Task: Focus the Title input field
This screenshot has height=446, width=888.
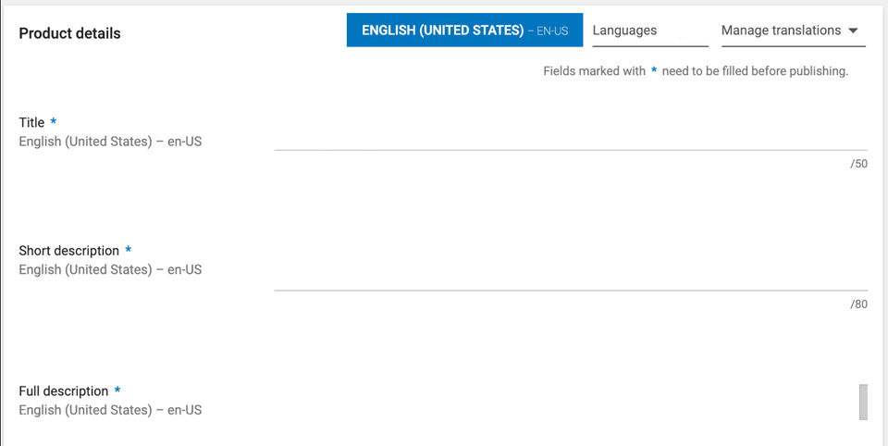Action: [570, 137]
